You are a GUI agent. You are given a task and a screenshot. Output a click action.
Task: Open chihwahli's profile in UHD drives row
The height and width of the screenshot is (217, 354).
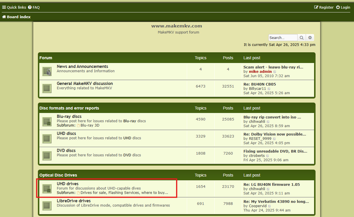point(257,189)
